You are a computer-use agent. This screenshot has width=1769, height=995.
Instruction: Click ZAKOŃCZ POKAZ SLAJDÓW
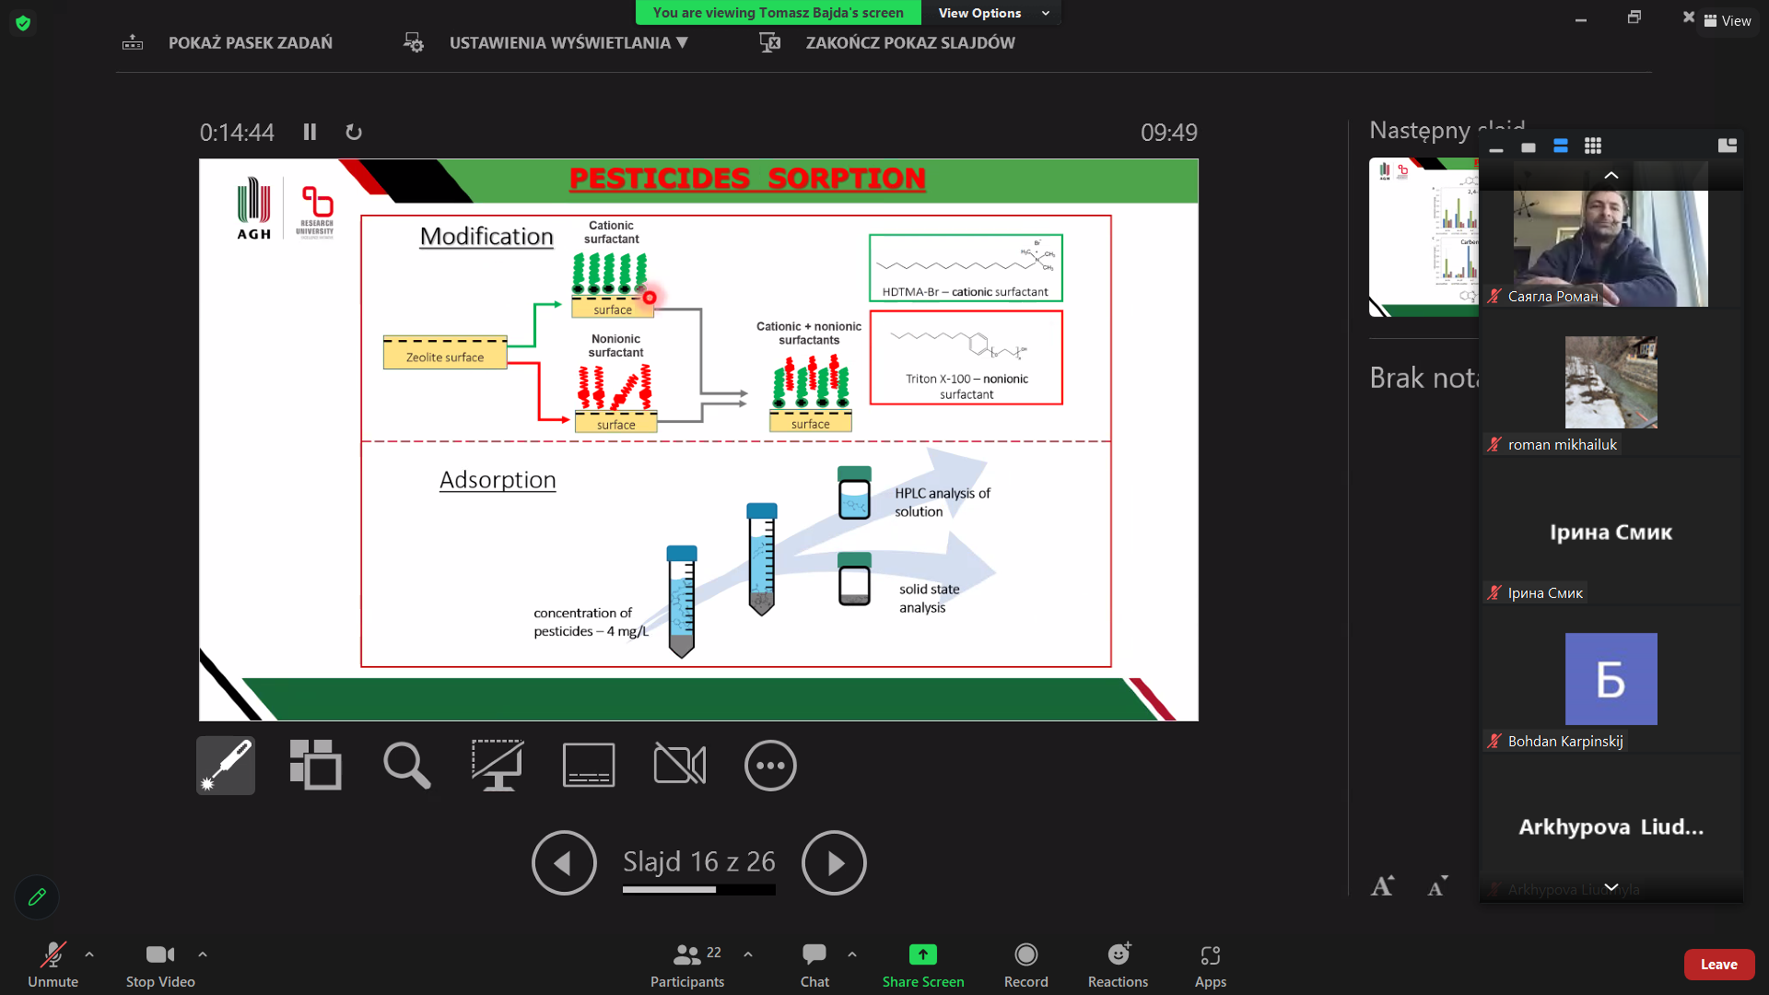pyautogui.click(x=909, y=42)
